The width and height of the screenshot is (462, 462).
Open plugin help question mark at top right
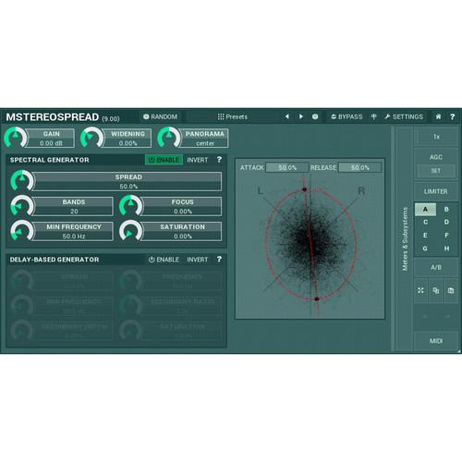pyautogui.click(x=452, y=116)
